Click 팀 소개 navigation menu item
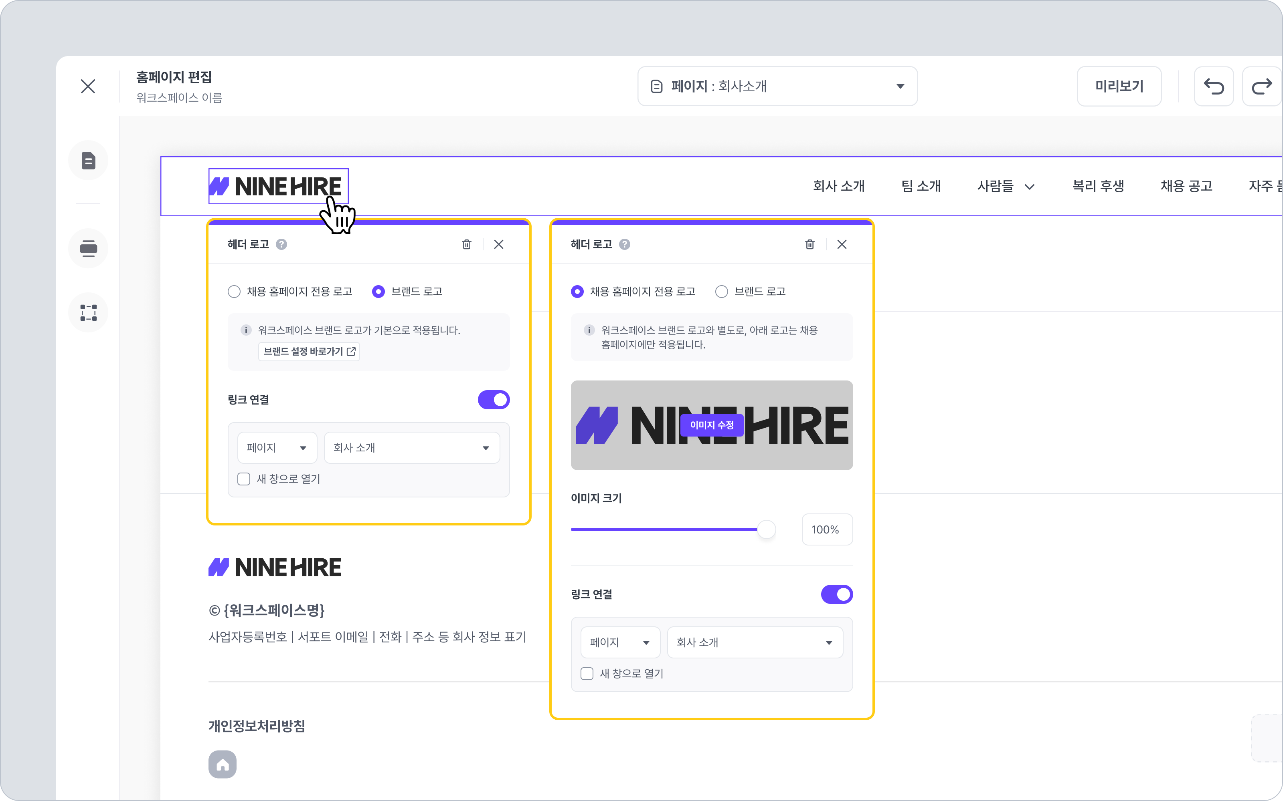 pyautogui.click(x=921, y=186)
